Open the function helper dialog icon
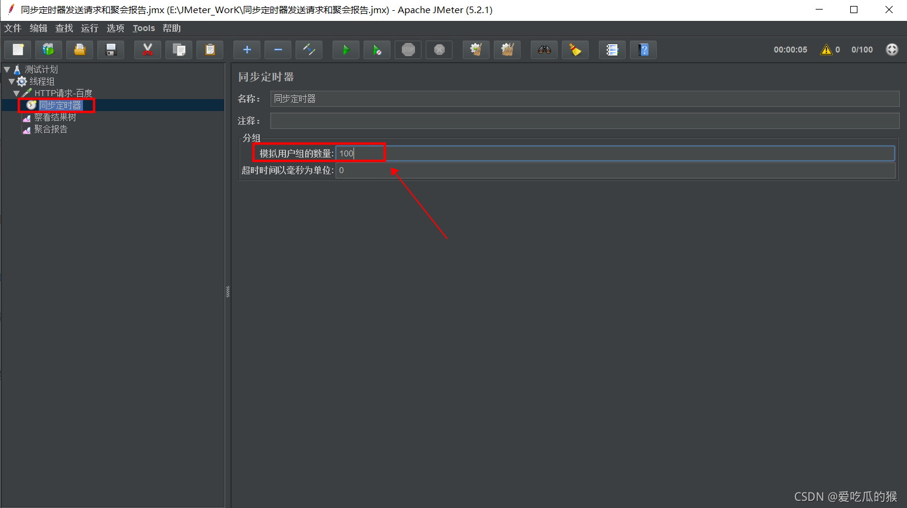 tap(613, 50)
